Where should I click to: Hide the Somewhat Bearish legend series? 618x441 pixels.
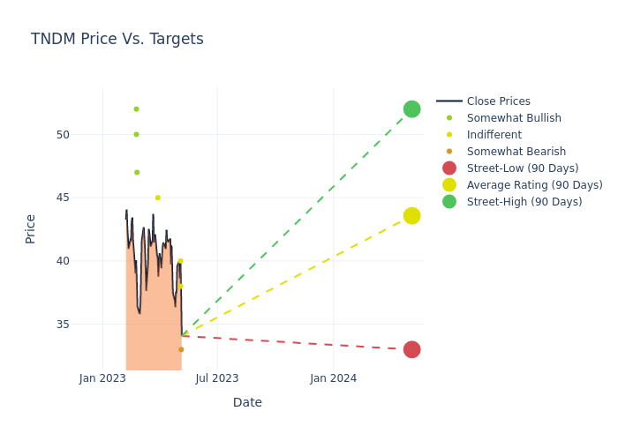[x=516, y=152]
